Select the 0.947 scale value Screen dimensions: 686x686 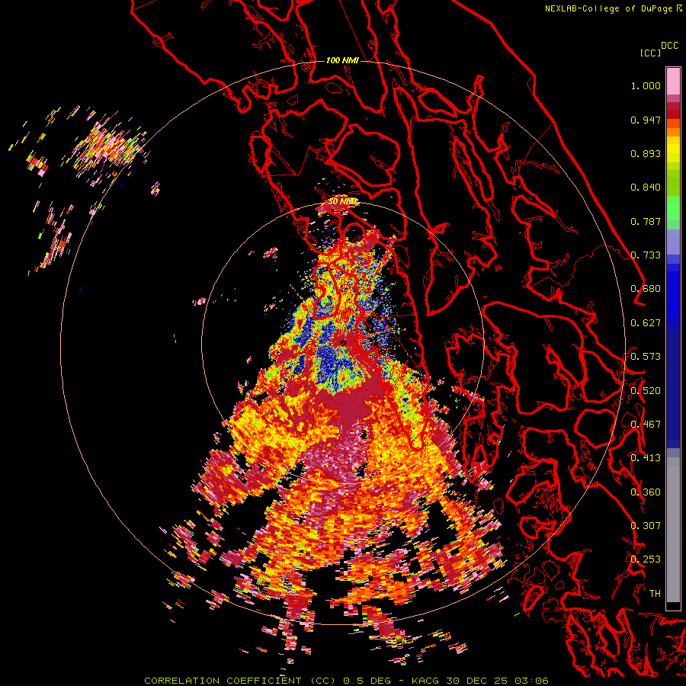pos(646,120)
